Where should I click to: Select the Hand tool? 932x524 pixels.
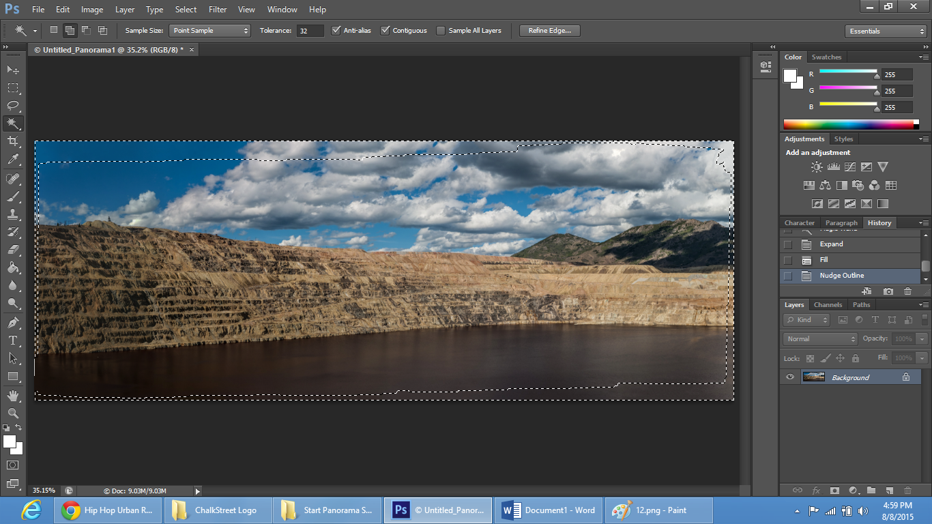click(x=13, y=395)
